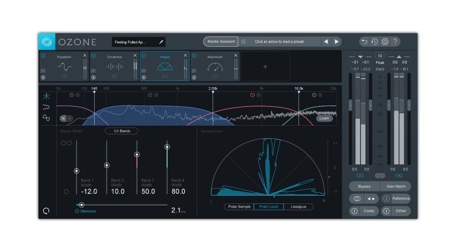Click the undo arrow icon
456x252 pixels.
coord(364,42)
